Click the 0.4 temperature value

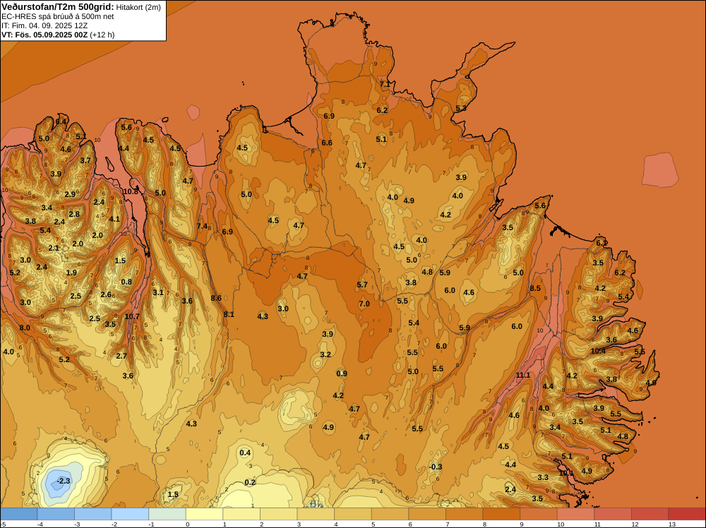pos(245,452)
